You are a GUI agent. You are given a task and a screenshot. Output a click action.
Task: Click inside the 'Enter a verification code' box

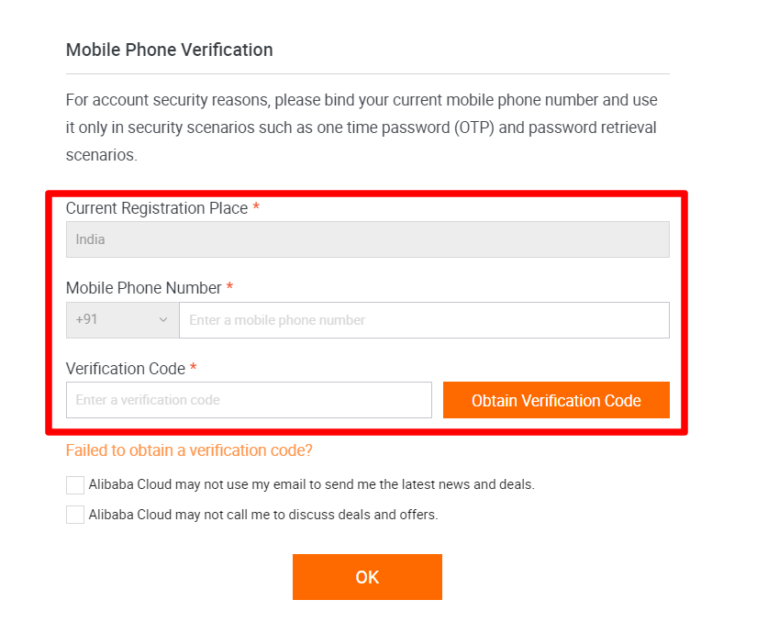(249, 400)
